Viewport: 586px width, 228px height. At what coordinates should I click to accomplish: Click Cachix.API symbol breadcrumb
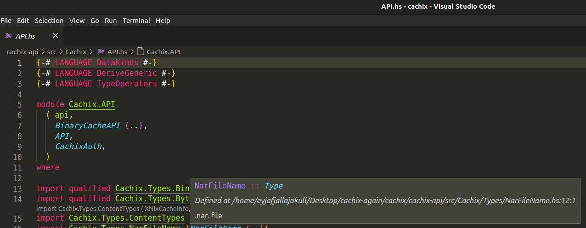[x=163, y=52]
